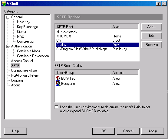Collapse the General tree node
Viewport: 168px width, 139px height.
[x=8, y=17]
